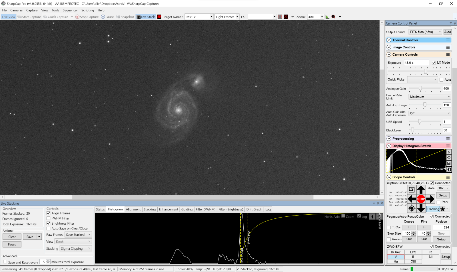Switch to the Drift Graph tab

point(254,209)
